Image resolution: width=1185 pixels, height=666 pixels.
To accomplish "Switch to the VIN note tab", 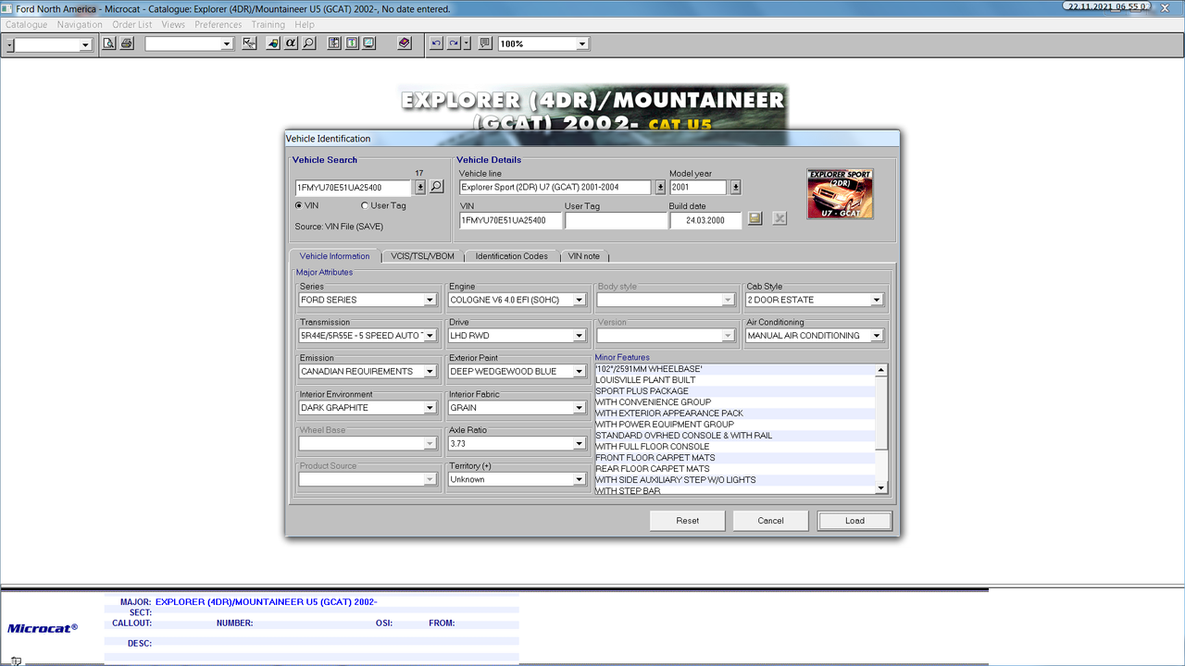I will [584, 256].
